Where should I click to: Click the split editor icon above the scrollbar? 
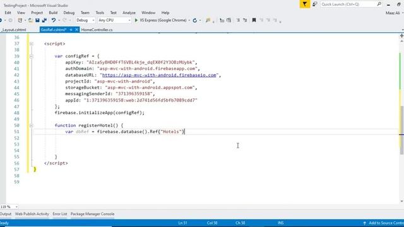401,36
